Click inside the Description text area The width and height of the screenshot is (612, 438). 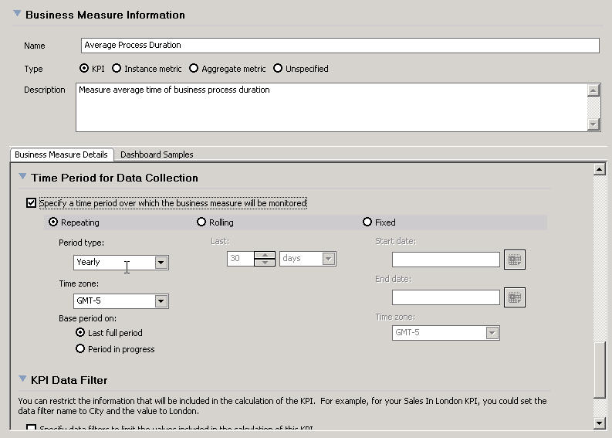point(330,107)
